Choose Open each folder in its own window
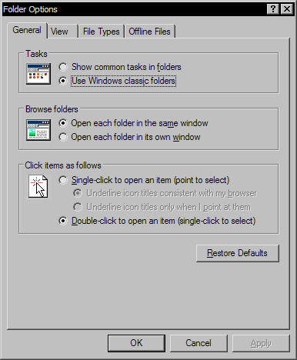Image resolution: width=297 pixels, height=360 pixels. (x=129, y=137)
